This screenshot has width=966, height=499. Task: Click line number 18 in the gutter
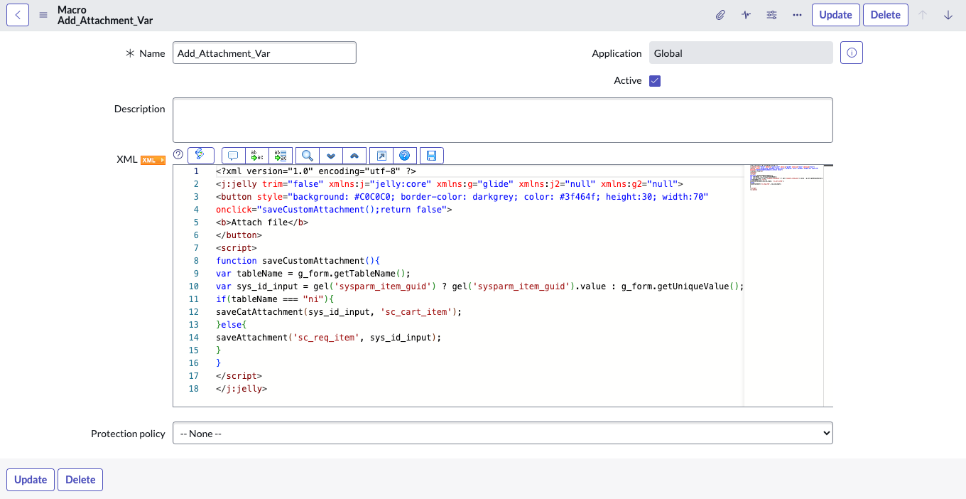[194, 389]
